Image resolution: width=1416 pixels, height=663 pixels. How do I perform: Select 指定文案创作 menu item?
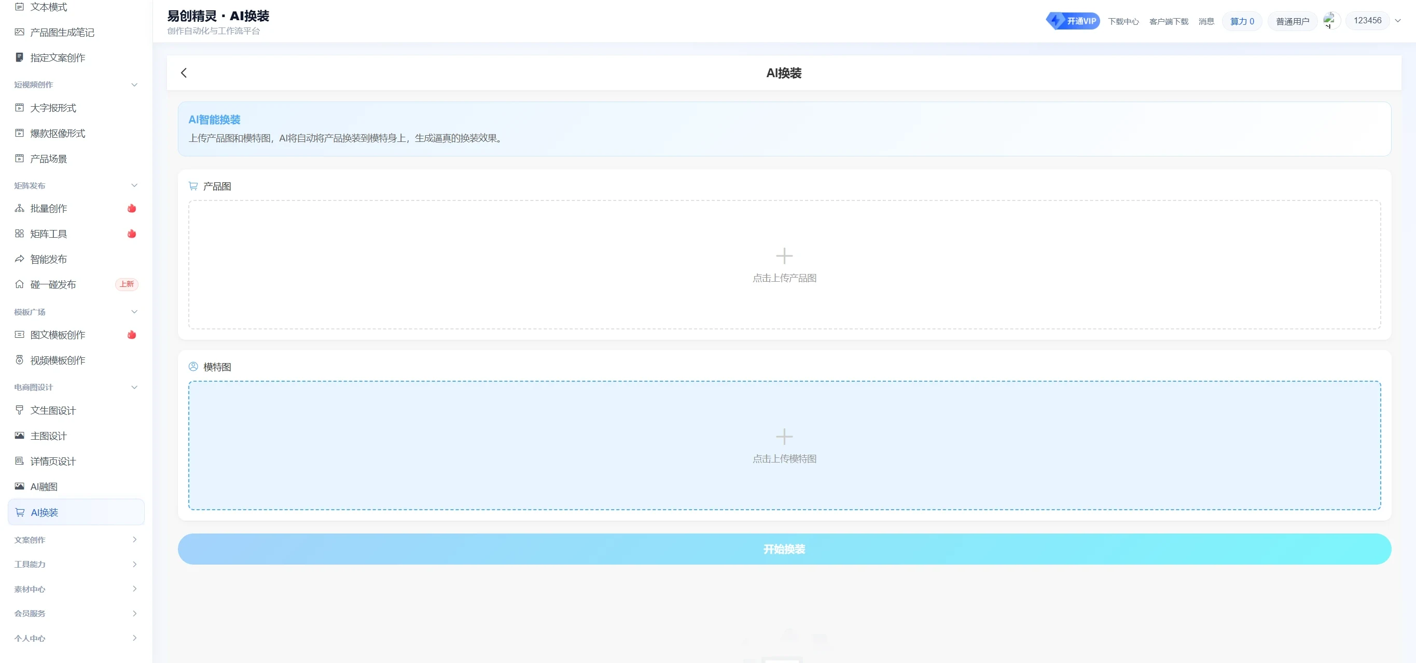(x=76, y=57)
